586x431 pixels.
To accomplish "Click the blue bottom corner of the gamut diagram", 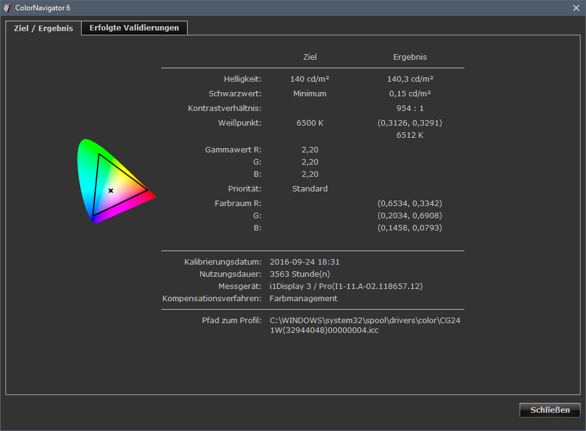I will 93,219.
